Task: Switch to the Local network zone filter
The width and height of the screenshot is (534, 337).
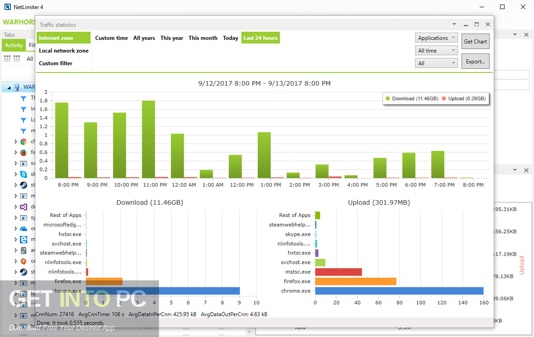Action: click(63, 50)
